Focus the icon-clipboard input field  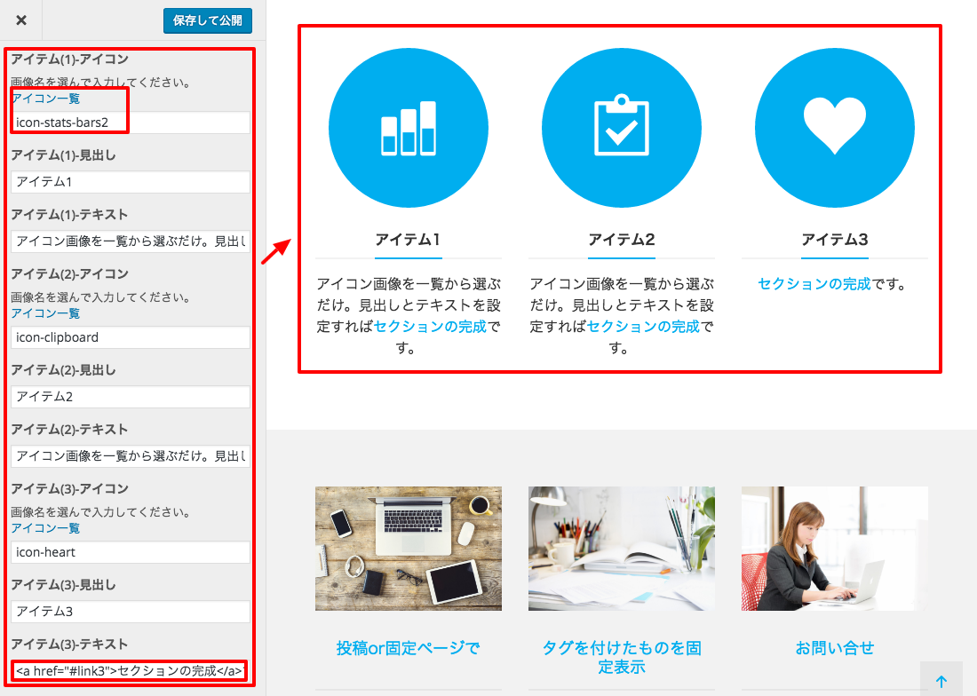(x=131, y=337)
